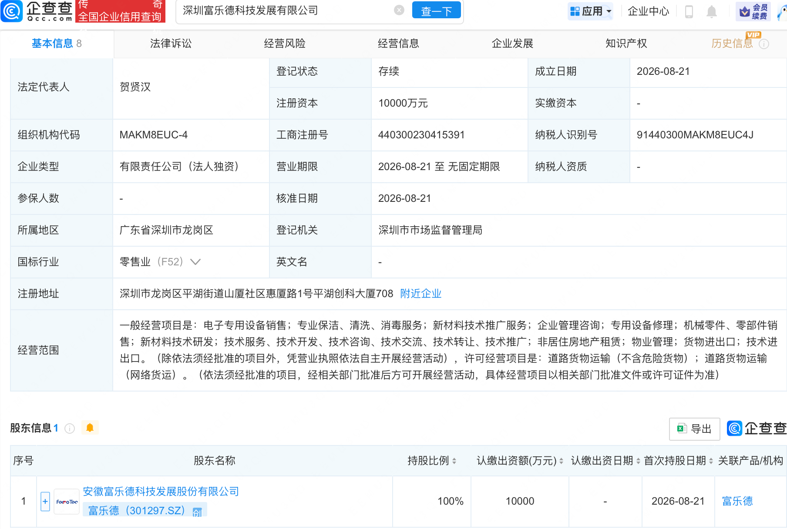Switch to 经营风险 tab

[285, 44]
